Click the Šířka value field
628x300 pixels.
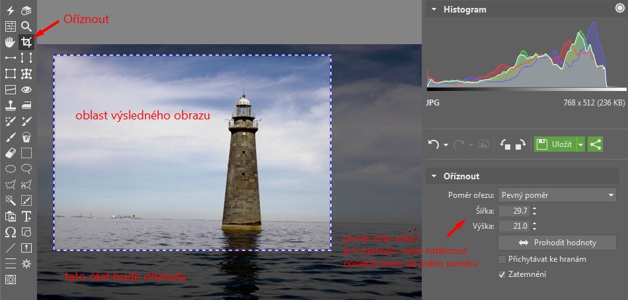[x=513, y=211]
